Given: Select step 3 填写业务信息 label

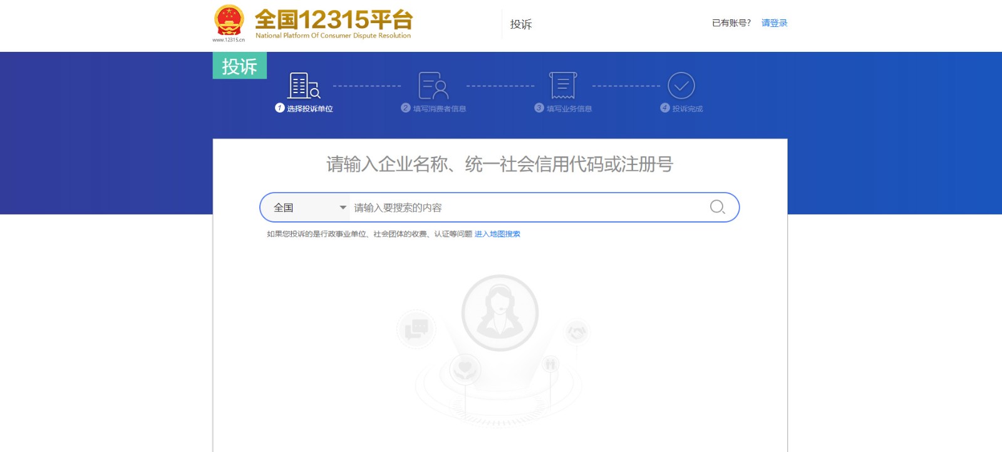Looking at the screenshot, I should pyautogui.click(x=569, y=109).
